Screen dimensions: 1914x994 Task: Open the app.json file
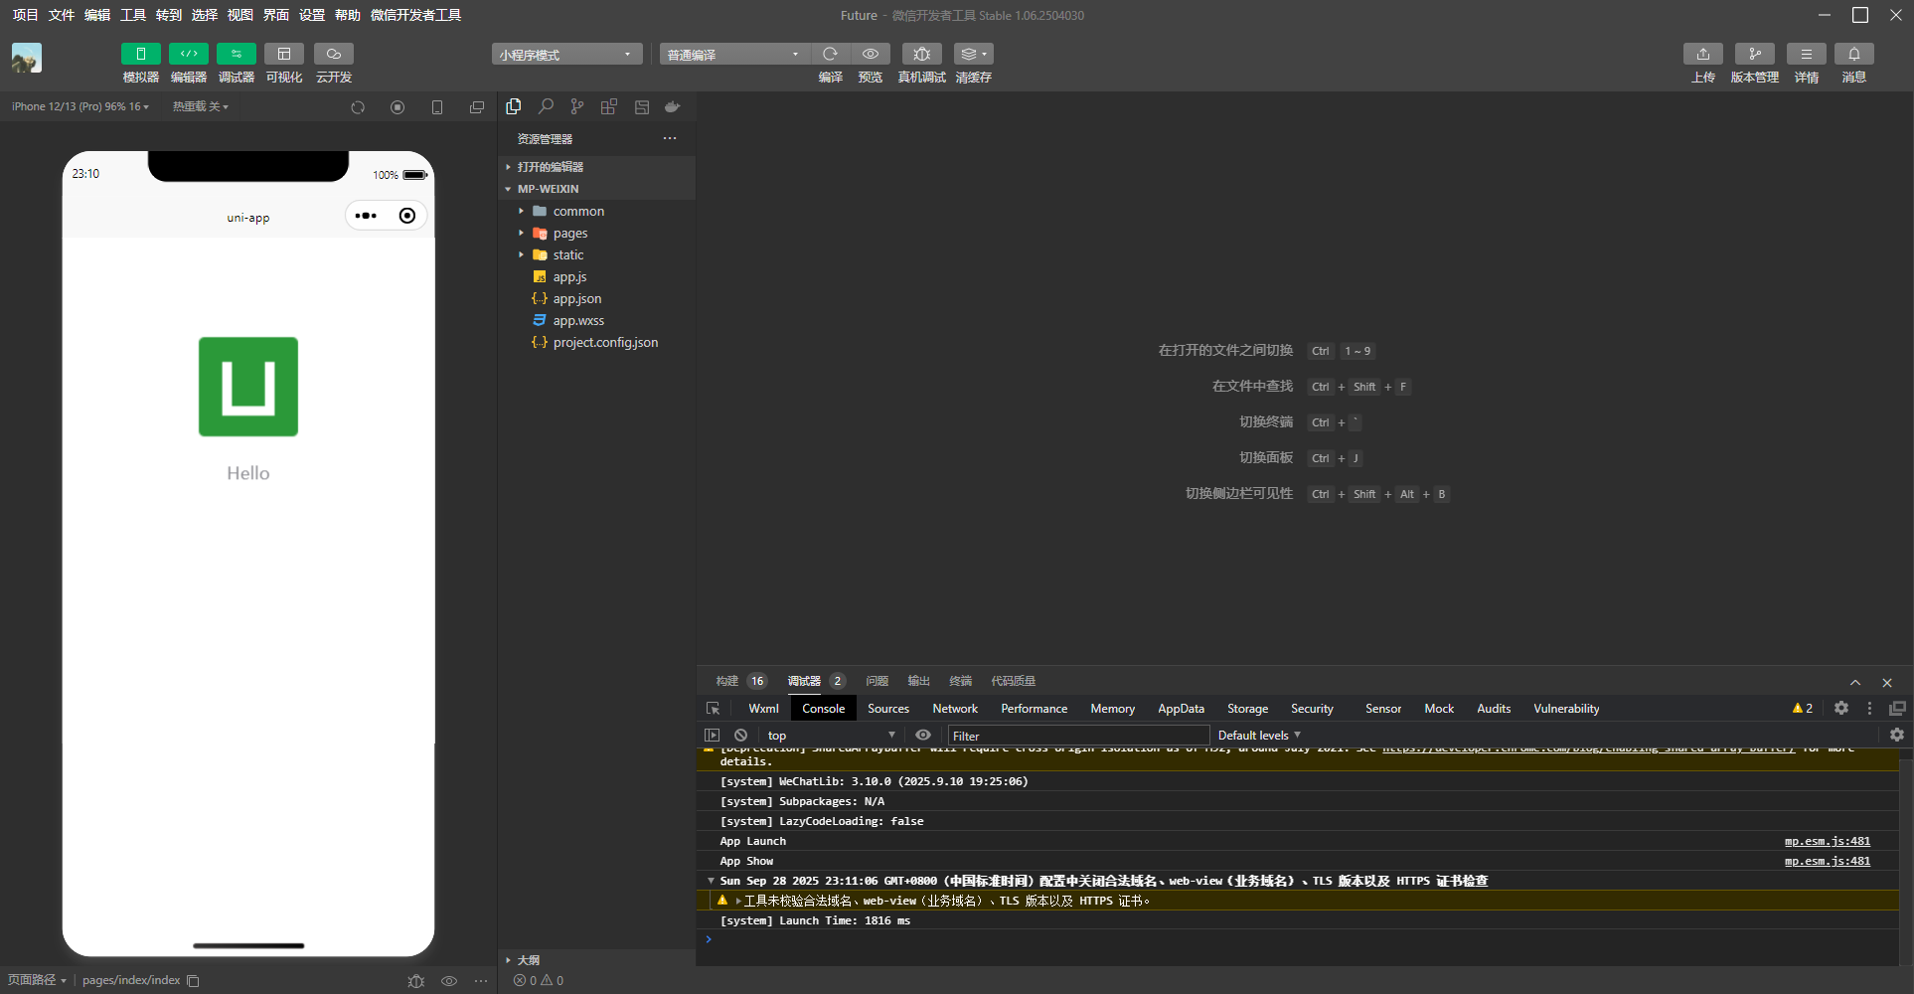596,298
